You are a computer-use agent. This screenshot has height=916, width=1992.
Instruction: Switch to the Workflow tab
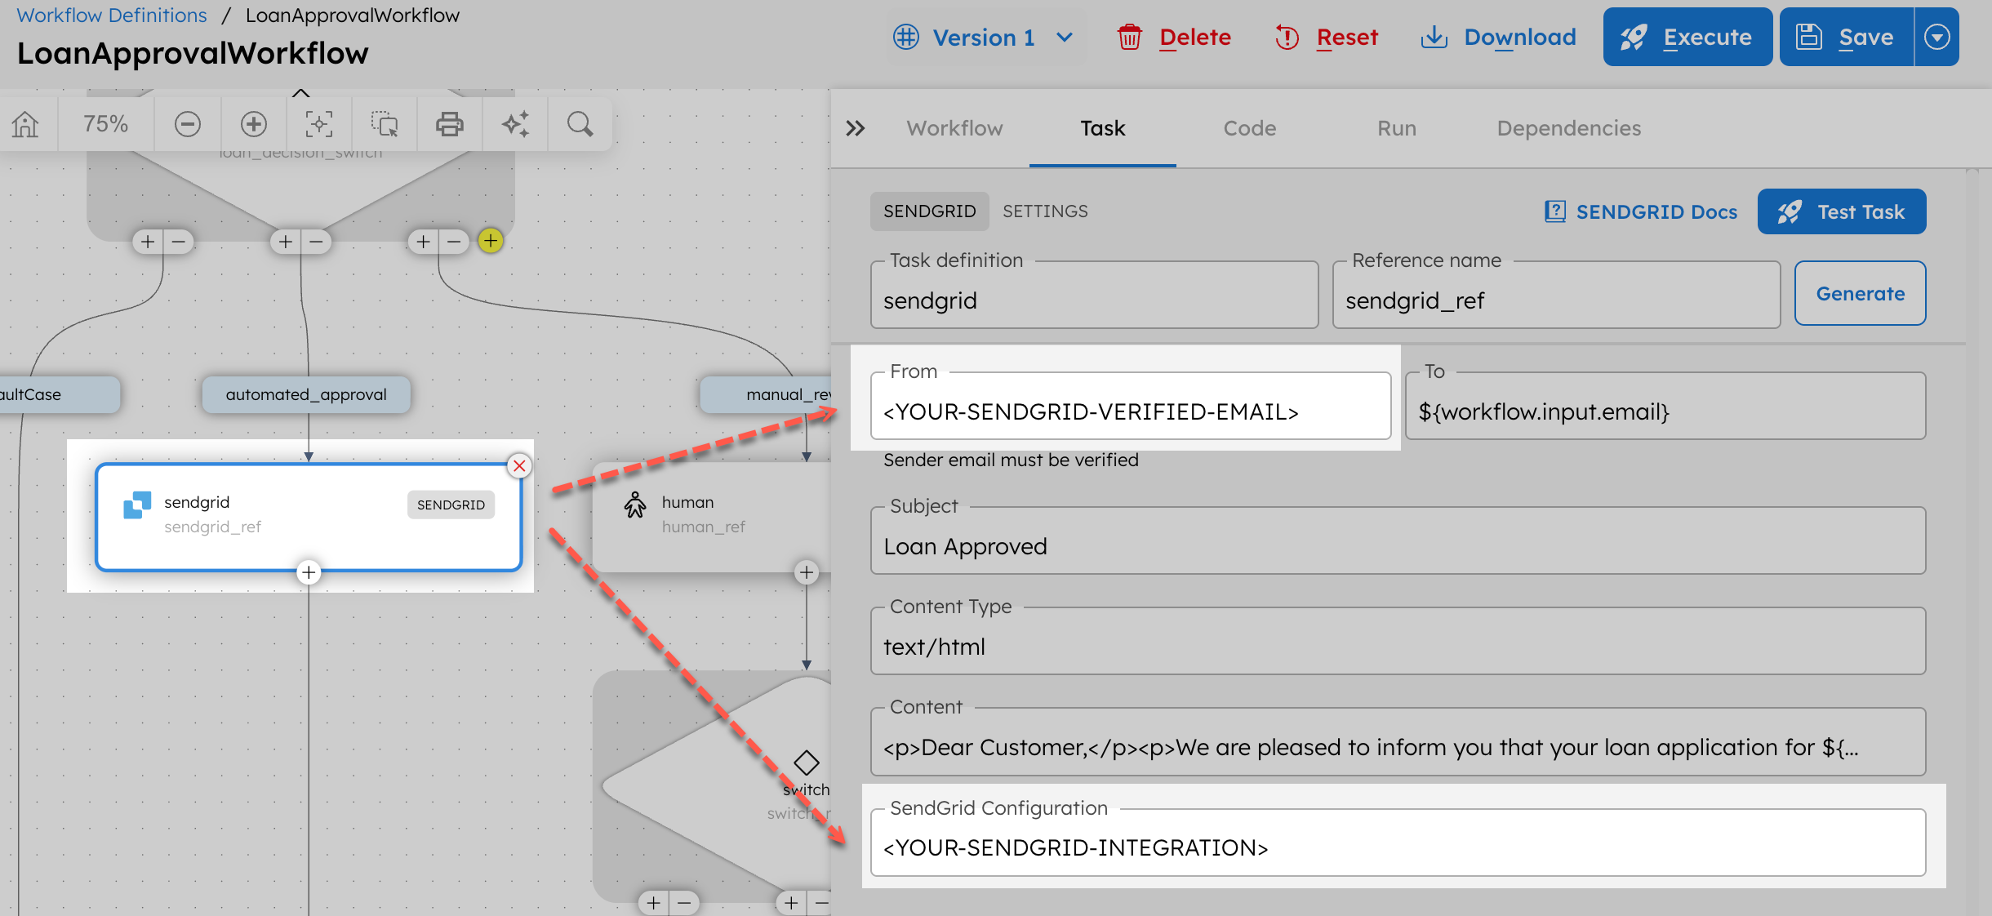point(954,128)
